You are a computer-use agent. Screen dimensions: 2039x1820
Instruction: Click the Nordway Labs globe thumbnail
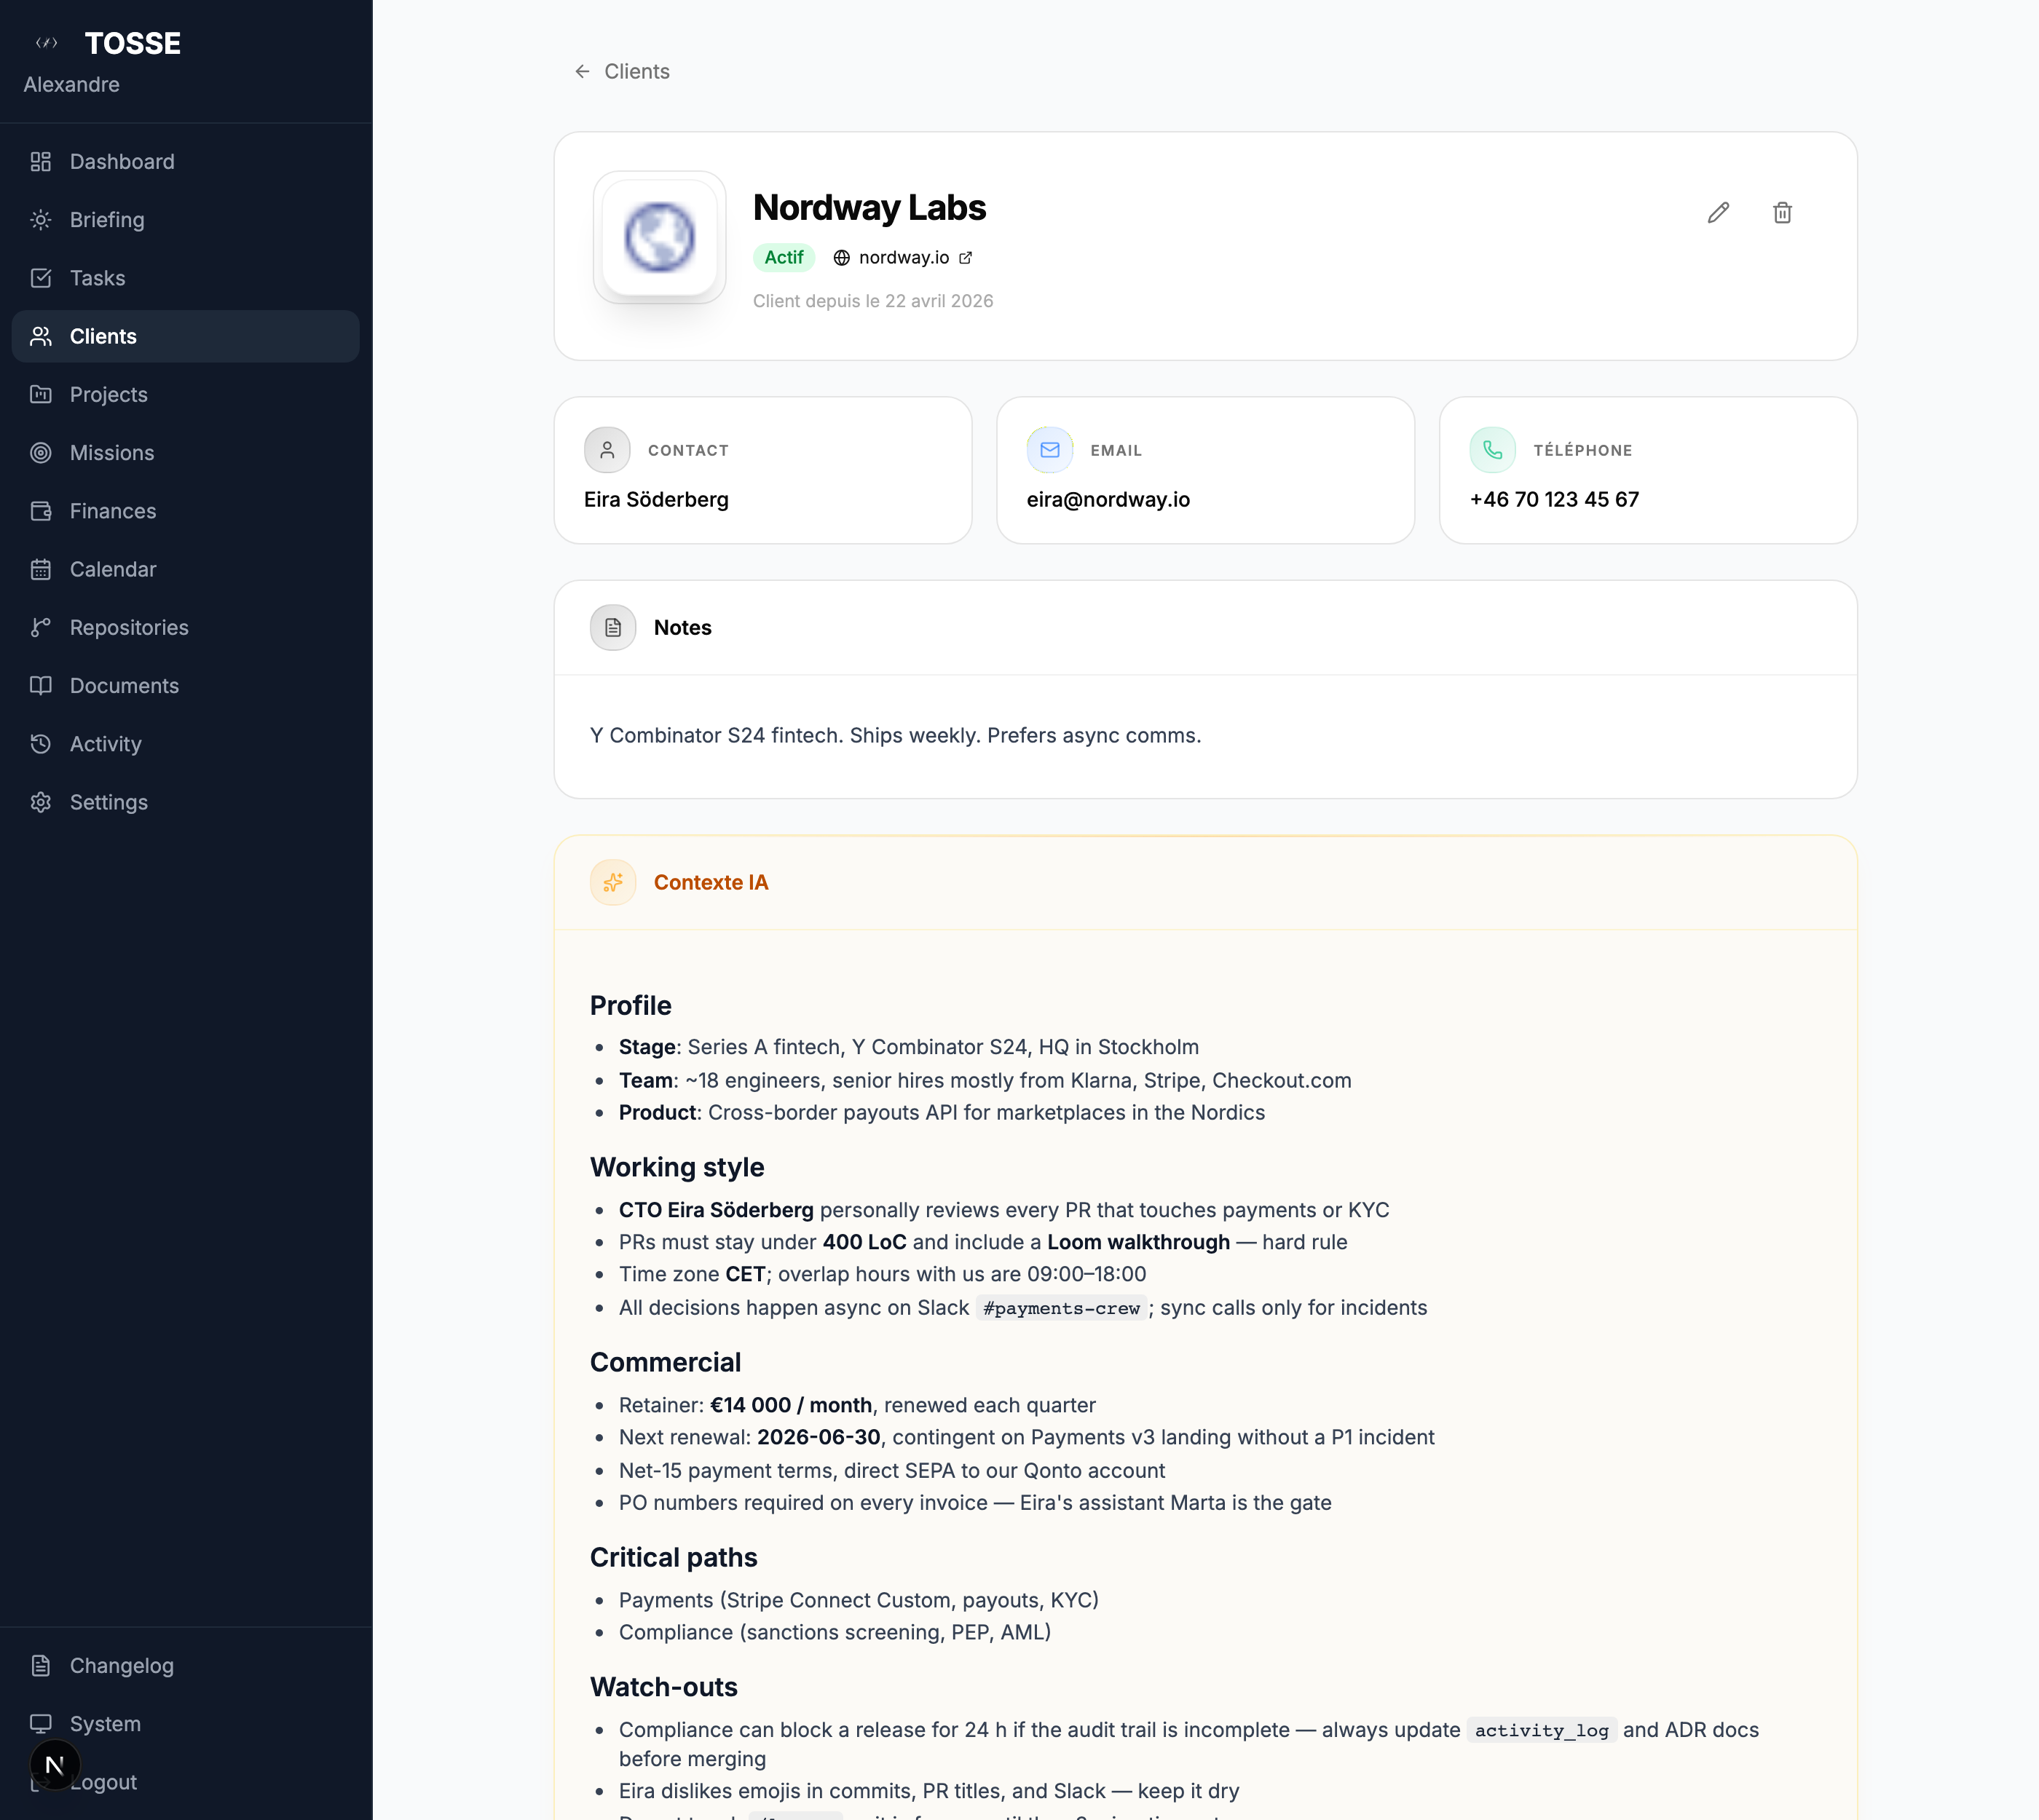[659, 237]
